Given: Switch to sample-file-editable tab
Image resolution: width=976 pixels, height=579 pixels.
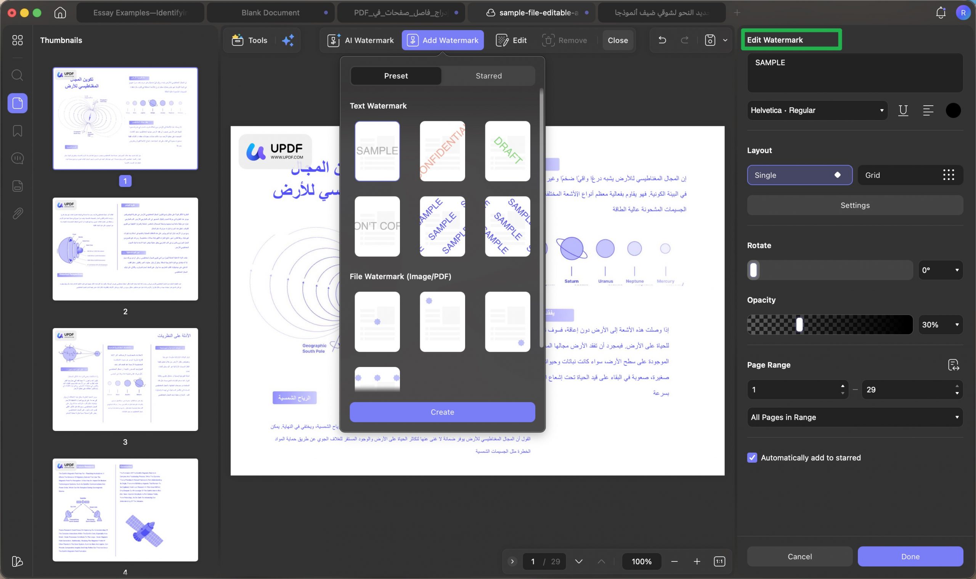Looking at the screenshot, I should (x=531, y=13).
